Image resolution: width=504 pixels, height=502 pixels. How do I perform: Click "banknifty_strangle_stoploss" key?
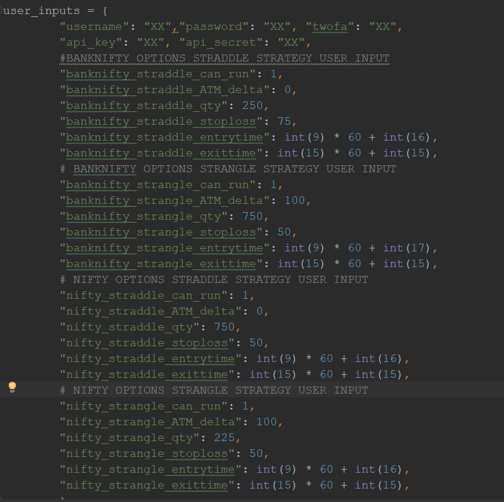click(161, 232)
